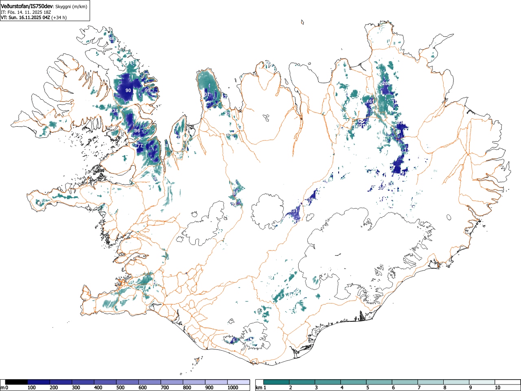The height and width of the screenshot is (391, 521).
Task: Click the black 0–100 m legend swatch
Action: 16,382
